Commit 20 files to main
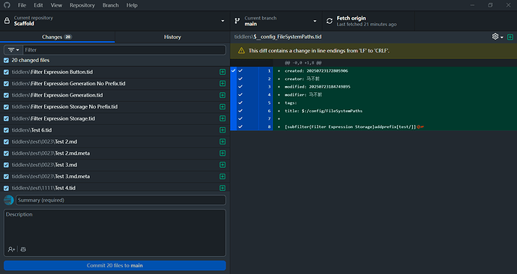The width and height of the screenshot is (517, 274). pyautogui.click(x=115, y=266)
